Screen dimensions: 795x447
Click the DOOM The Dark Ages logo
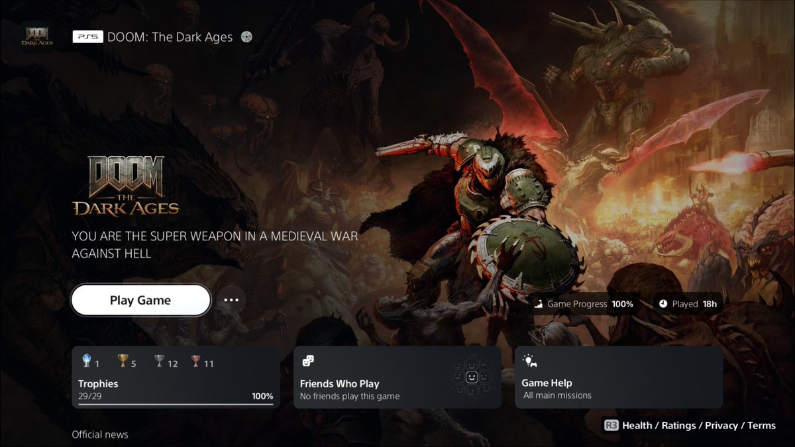pos(126,185)
